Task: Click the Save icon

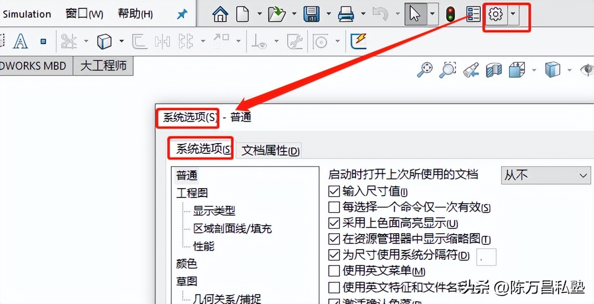Action: click(312, 14)
